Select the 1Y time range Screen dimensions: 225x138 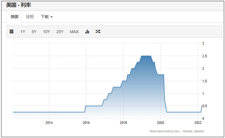(x=23, y=32)
